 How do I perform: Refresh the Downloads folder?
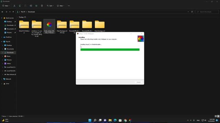(x=192, y=12)
